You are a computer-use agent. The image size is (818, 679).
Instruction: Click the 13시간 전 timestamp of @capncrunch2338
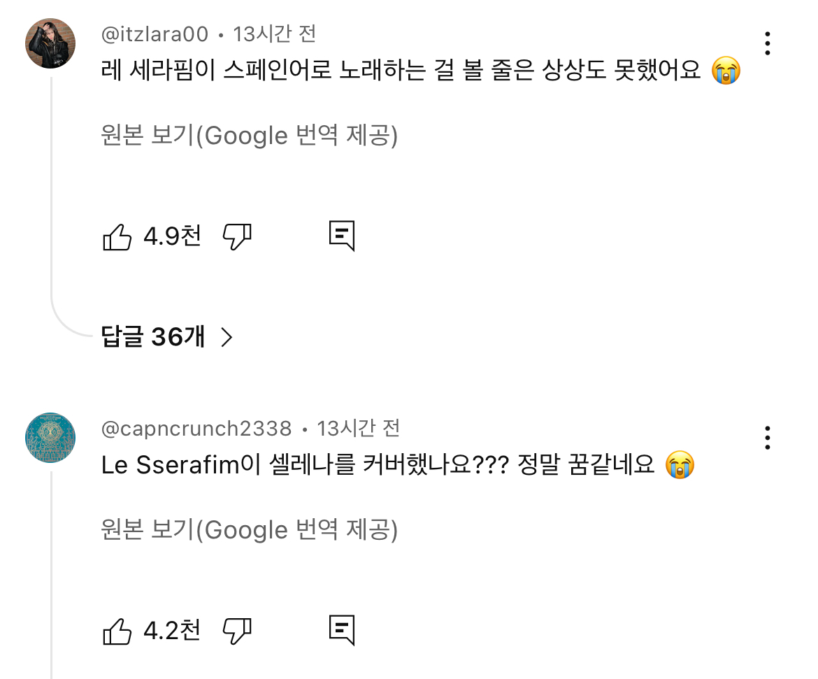(x=359, y=428)
